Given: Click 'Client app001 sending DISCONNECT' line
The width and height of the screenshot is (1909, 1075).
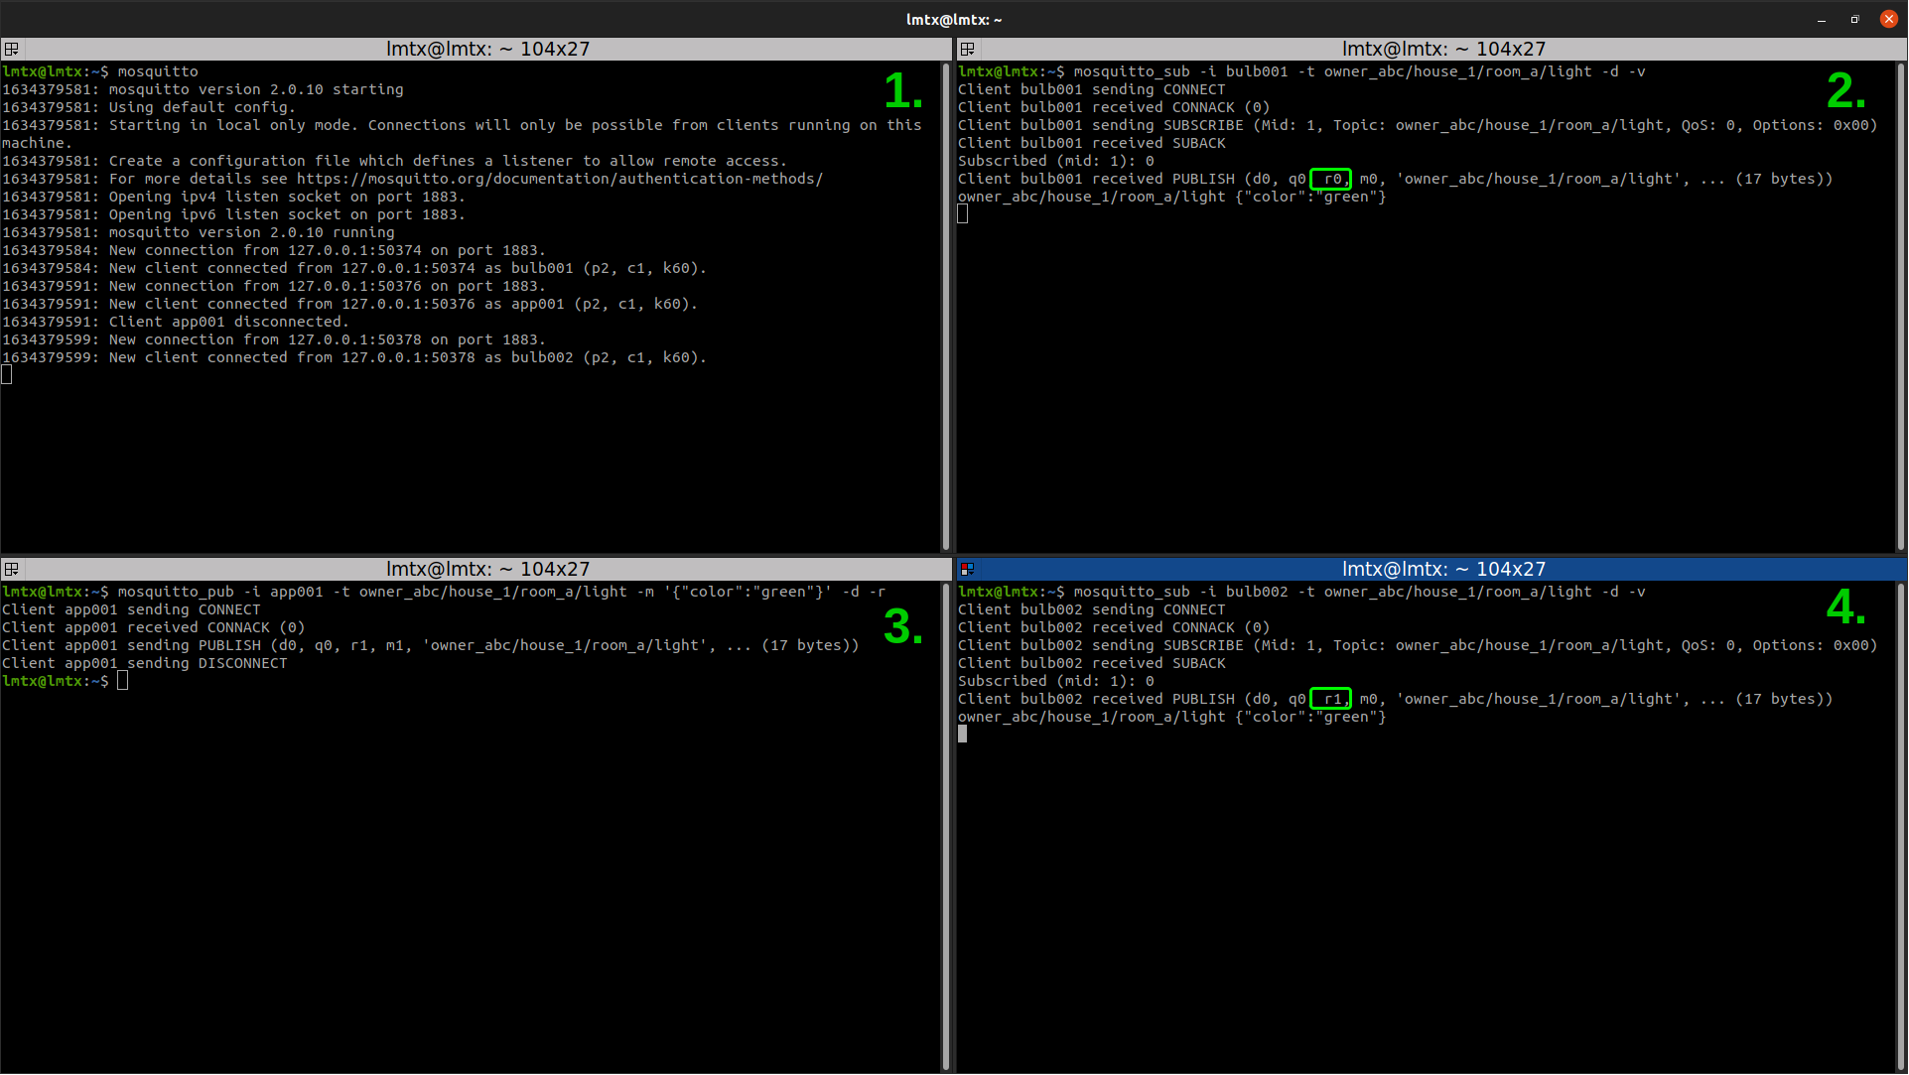Looking at the screenshot, I should (145, 663).
